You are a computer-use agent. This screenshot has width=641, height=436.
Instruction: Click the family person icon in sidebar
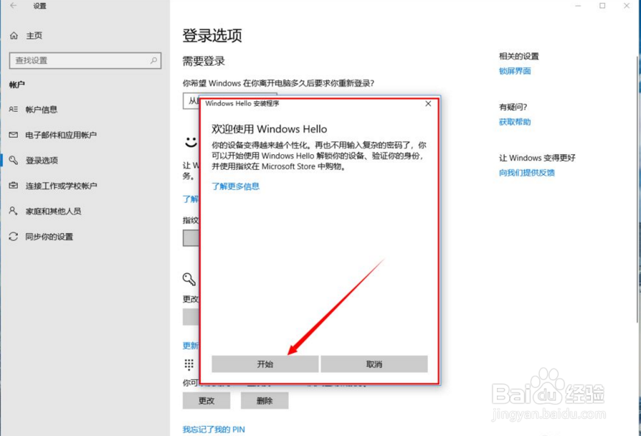point(13,211)
